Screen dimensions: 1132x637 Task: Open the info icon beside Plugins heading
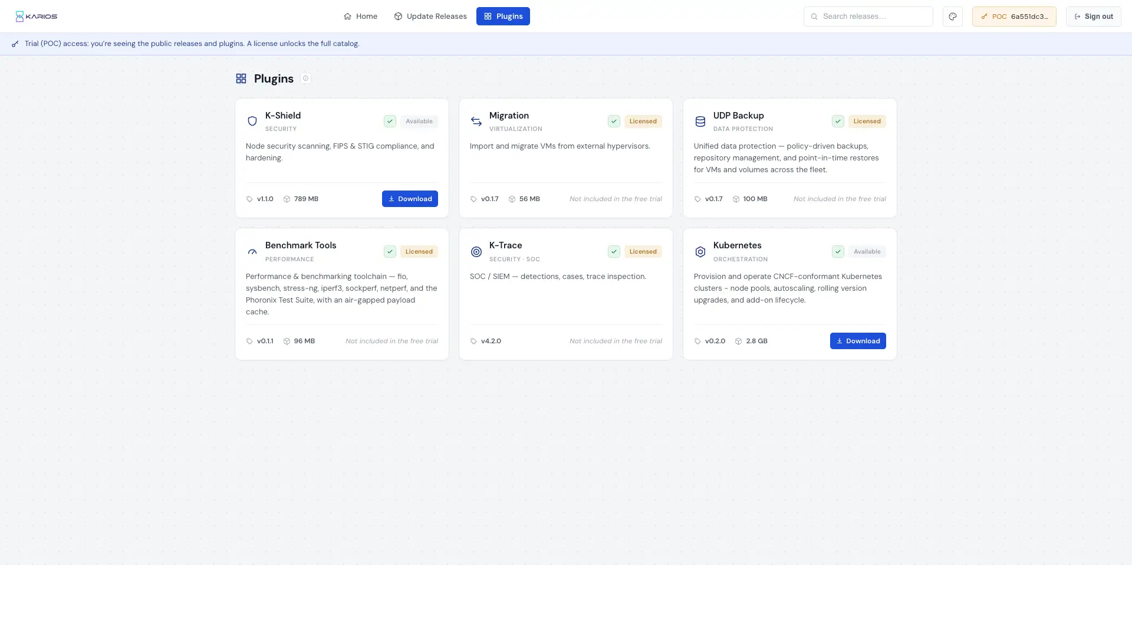click(305, 78)
